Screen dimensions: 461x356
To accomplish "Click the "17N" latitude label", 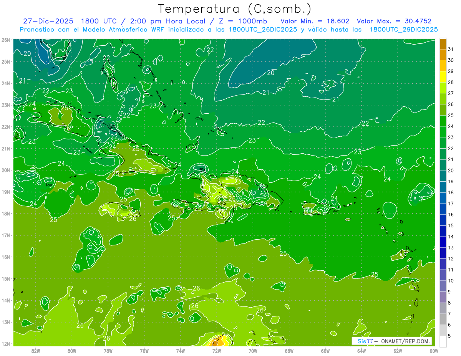I will (x=6, y=235).
